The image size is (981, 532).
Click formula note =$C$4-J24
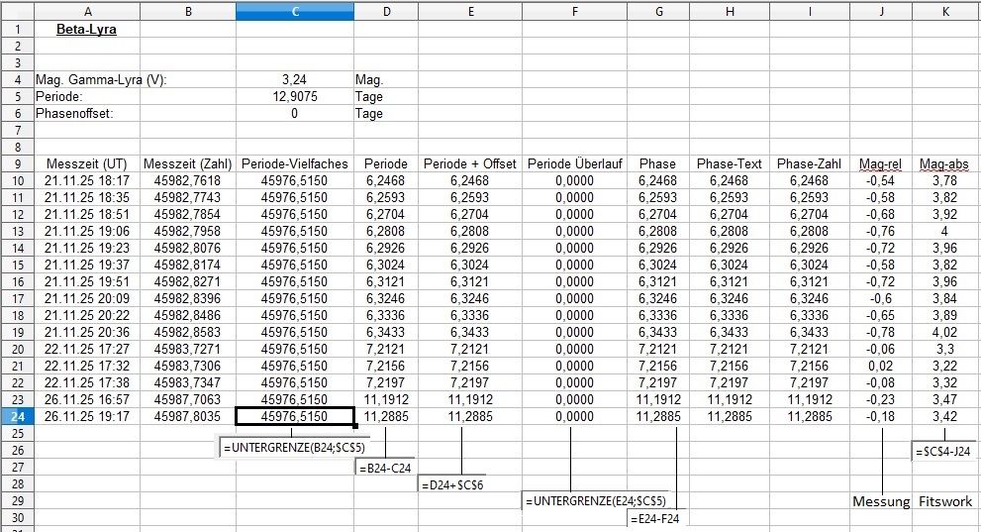(942, 451)
